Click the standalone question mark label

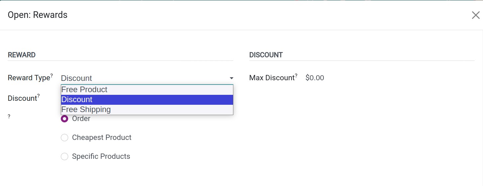point(9,117)
